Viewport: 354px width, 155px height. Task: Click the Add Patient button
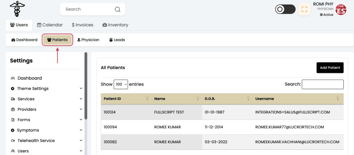[x=330, y=68]
